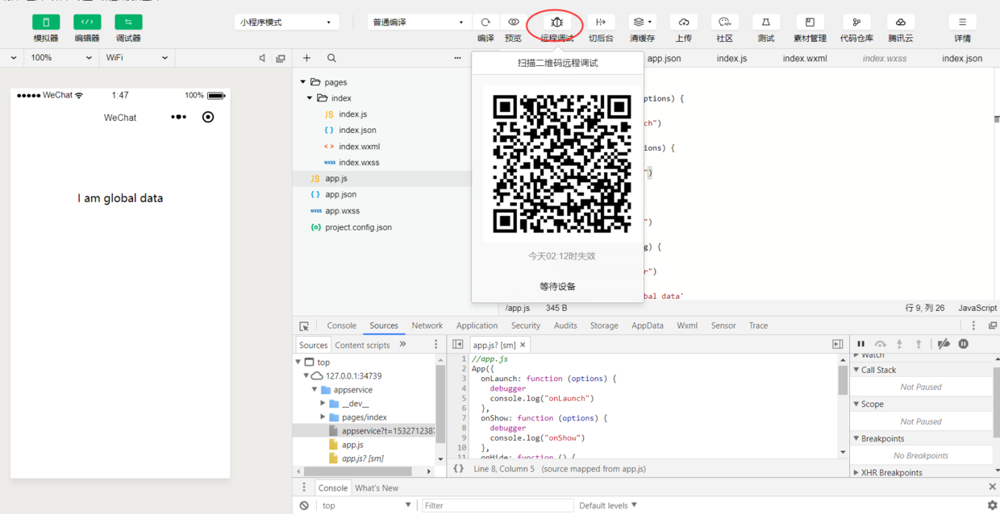Open the 小程序模式 mode dropdown
The height and width of the screenshot is (514, 1000).
(x=286, y=23)
